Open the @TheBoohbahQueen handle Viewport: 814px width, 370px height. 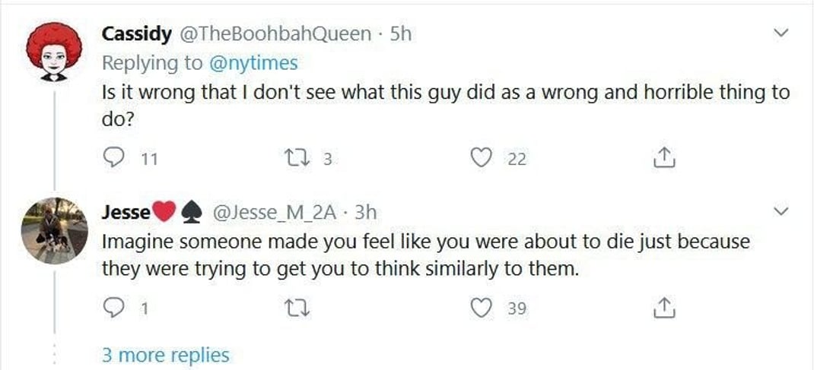[x=275, y=34]
